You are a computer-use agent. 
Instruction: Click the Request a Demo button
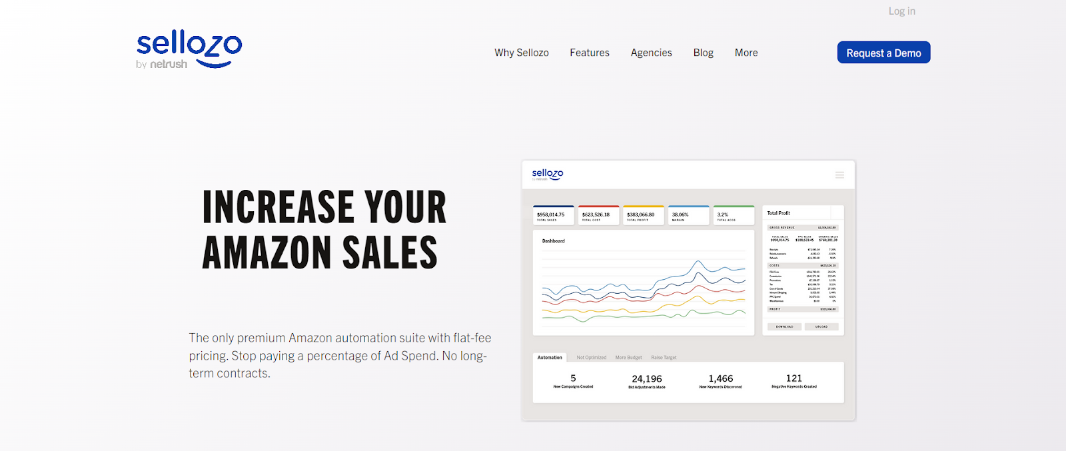[884, 53]
